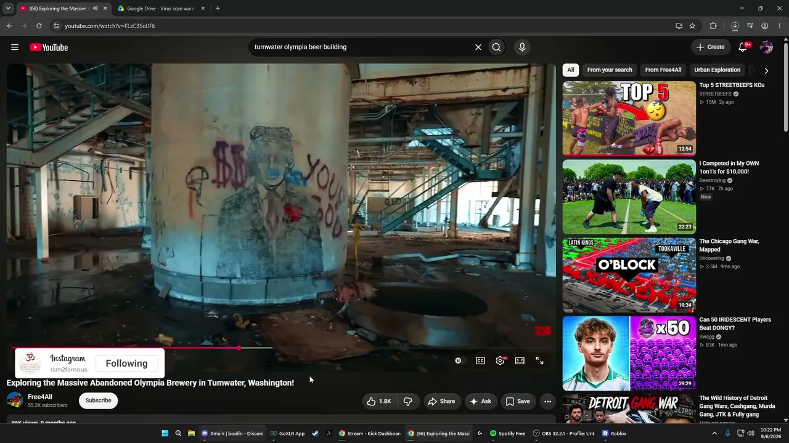Select the From your search chip
Viewport: 789px width, 443px height.
[x=610, y=70]
